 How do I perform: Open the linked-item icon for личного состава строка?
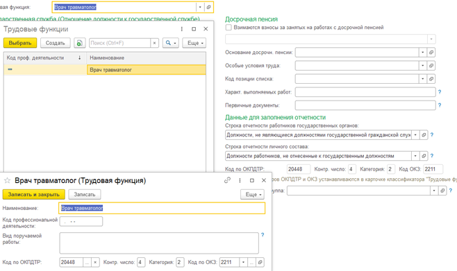[x=424, y=156]
